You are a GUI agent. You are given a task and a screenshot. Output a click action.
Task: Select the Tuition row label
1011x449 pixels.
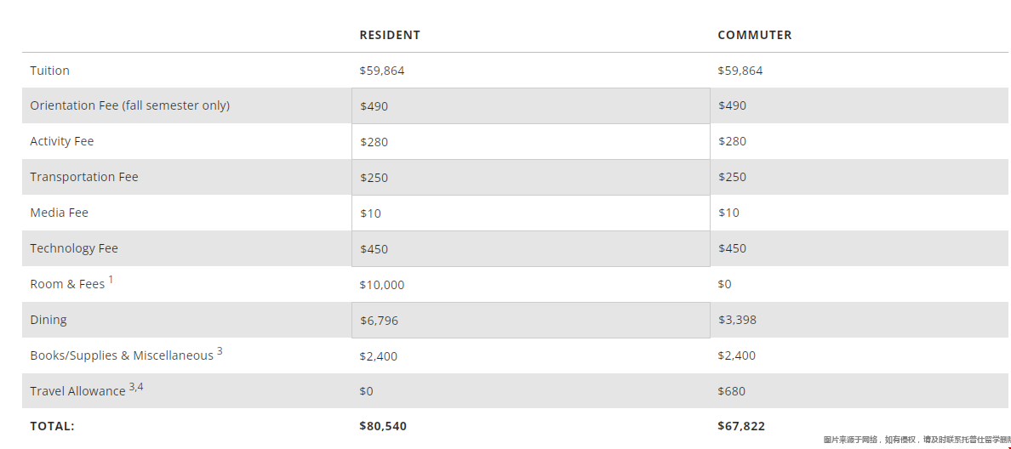point(49,71)
